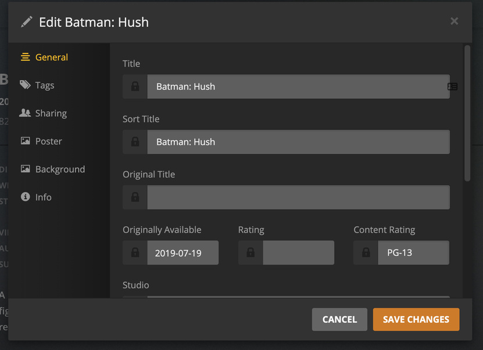
Task: Toggle the lock on the Sort Title field
Action: (135, 142)
